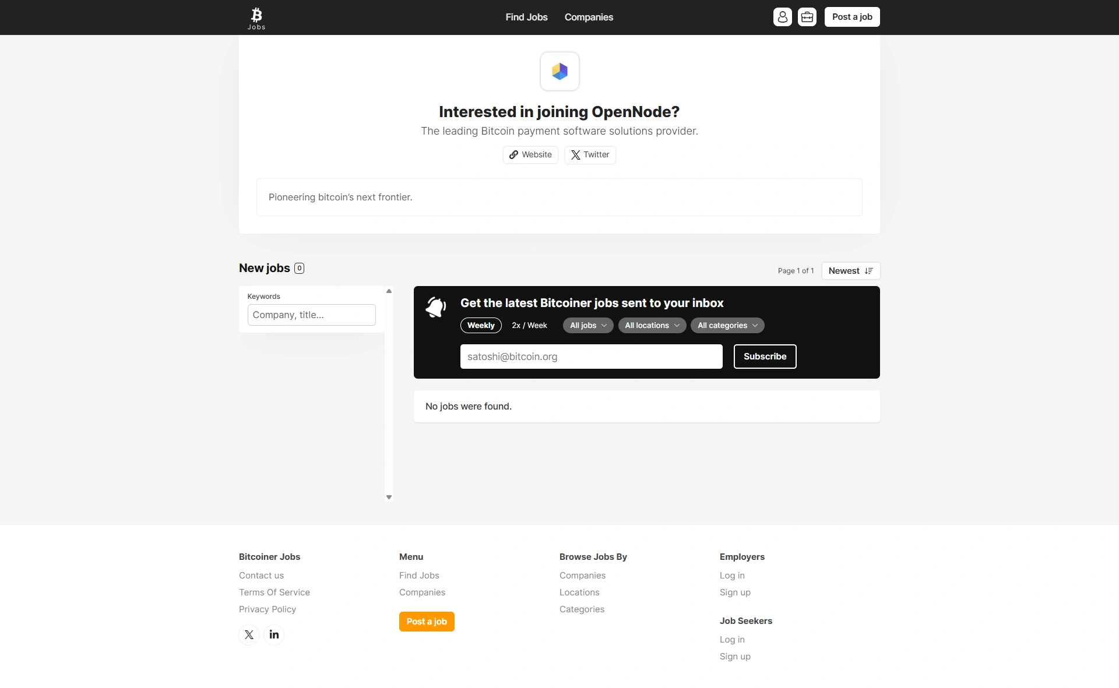The height and width of the screenshot is (688, 1119).
Task: Go to Find Jobs in the top navigation
Action: coord(526,17)
